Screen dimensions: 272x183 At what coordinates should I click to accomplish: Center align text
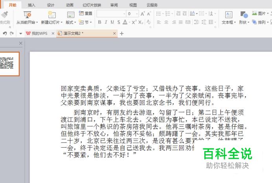tap(166, 22)
